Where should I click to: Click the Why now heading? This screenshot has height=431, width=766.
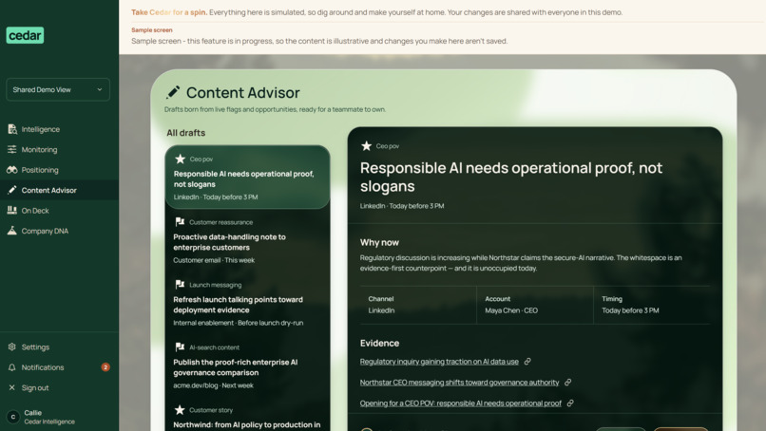click(379, 242)
